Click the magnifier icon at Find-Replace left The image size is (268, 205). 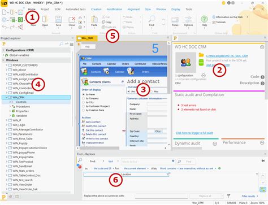point(80,160)
